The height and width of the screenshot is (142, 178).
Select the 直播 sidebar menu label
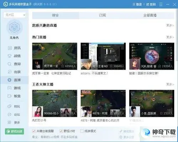click(x=17, y=80)
